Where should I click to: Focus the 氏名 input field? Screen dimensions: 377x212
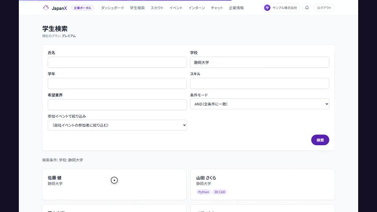(x=117, y=62)
